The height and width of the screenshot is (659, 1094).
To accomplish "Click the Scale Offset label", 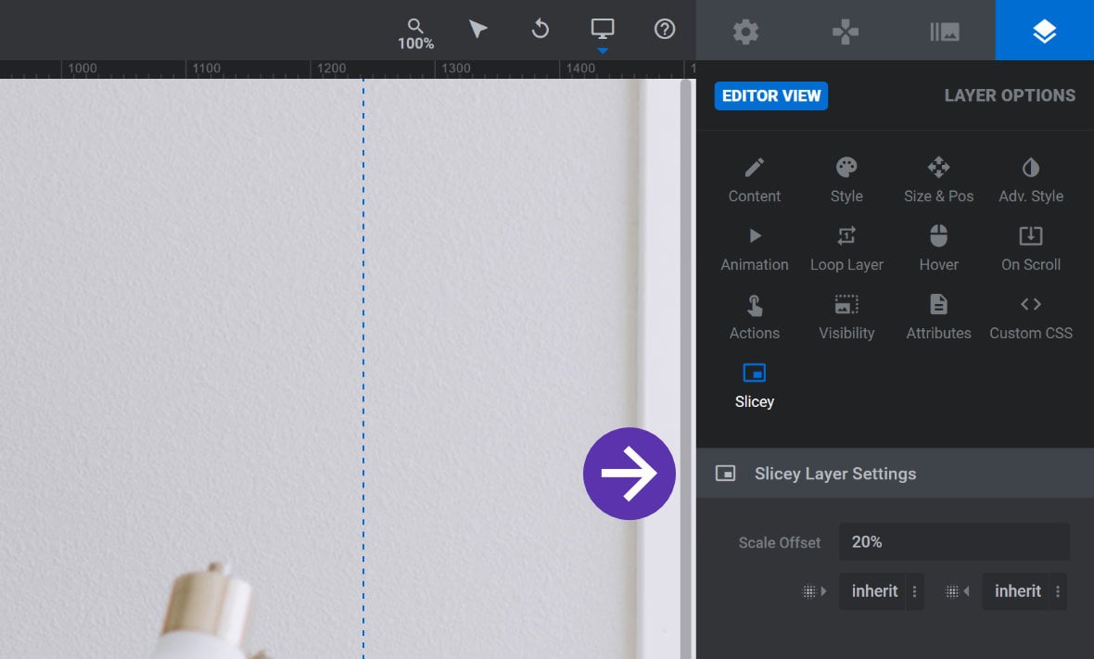I will coord(780,542).
